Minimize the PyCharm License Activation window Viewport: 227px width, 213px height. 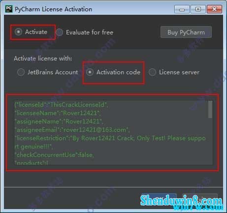pos(182,9)
